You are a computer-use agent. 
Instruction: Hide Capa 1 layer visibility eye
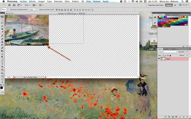point(159,59)
